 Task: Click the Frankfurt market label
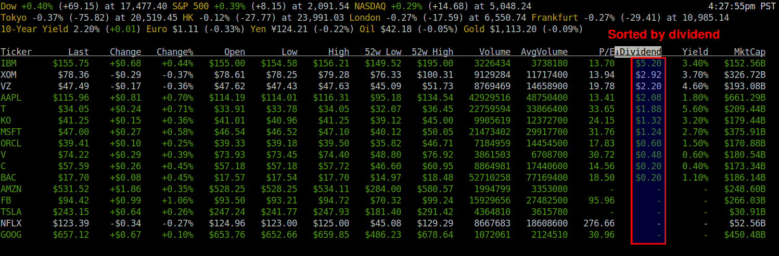click(x=555, y=18)
